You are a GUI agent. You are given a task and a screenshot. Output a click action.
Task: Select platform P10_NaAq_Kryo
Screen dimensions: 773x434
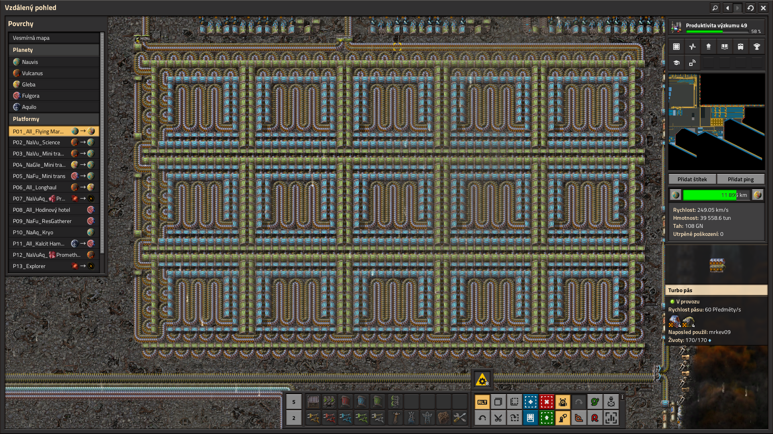click(x=54, y=232)
